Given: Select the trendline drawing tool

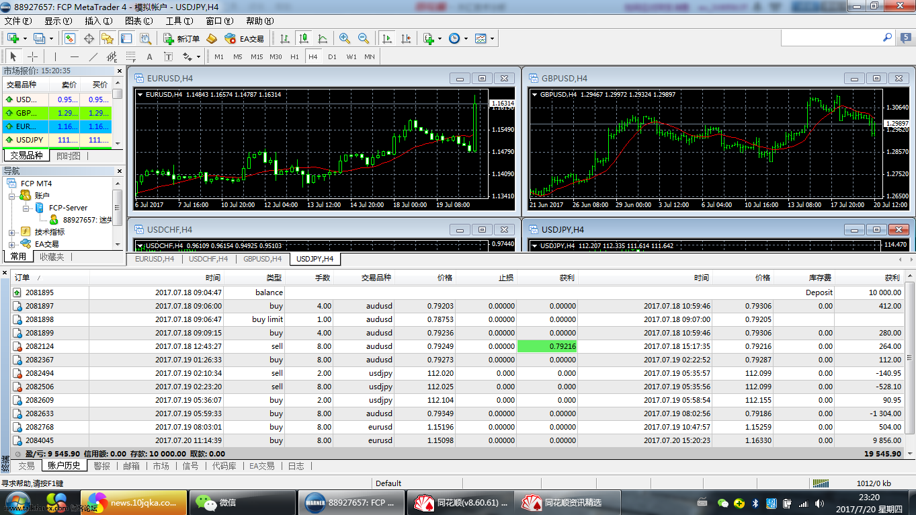Looking at the screenshot, I should (x=93, y=56).
